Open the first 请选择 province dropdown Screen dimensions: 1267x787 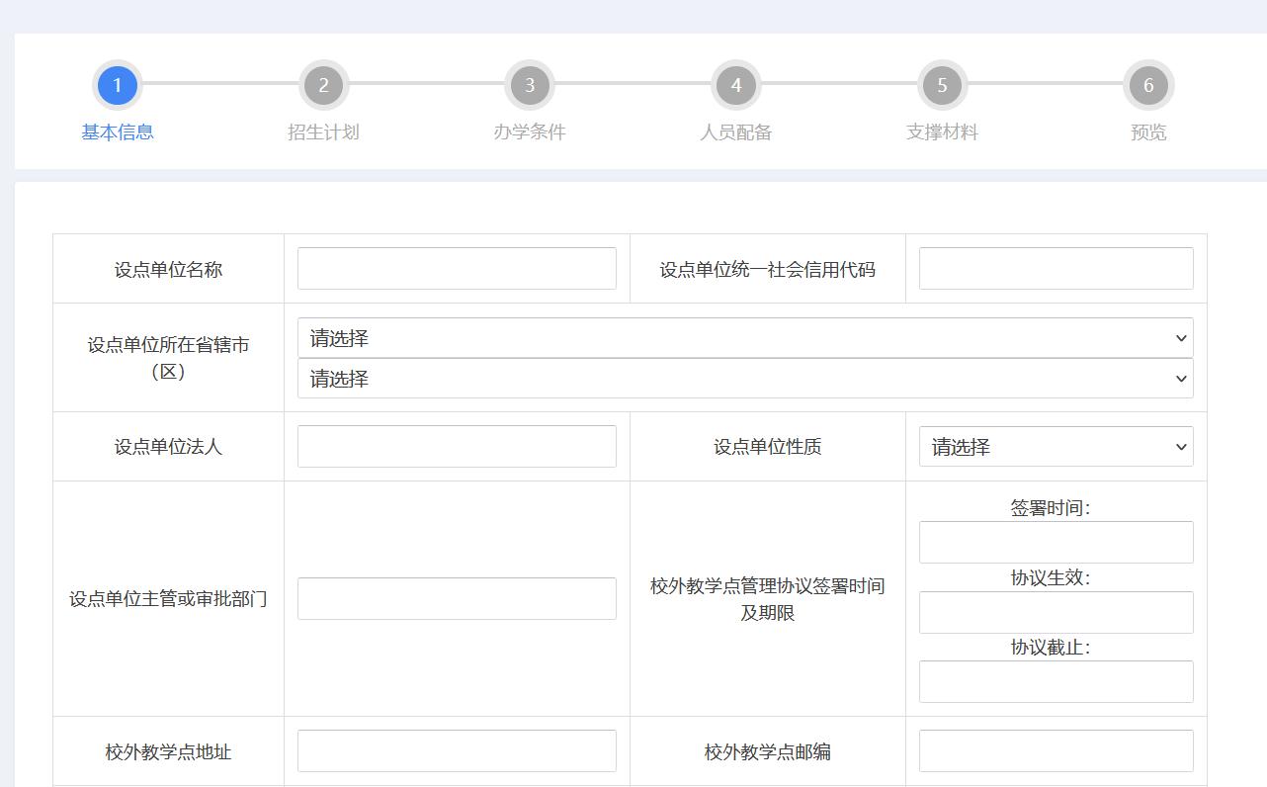743,338
